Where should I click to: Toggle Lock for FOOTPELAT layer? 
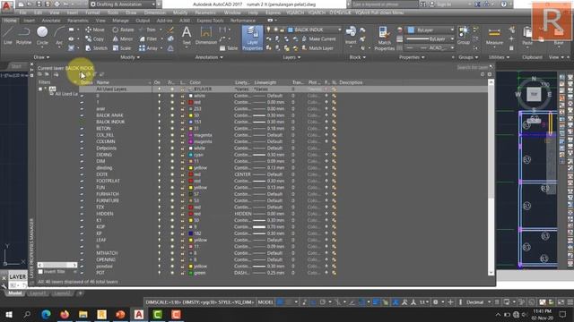(x=182, y=181)
